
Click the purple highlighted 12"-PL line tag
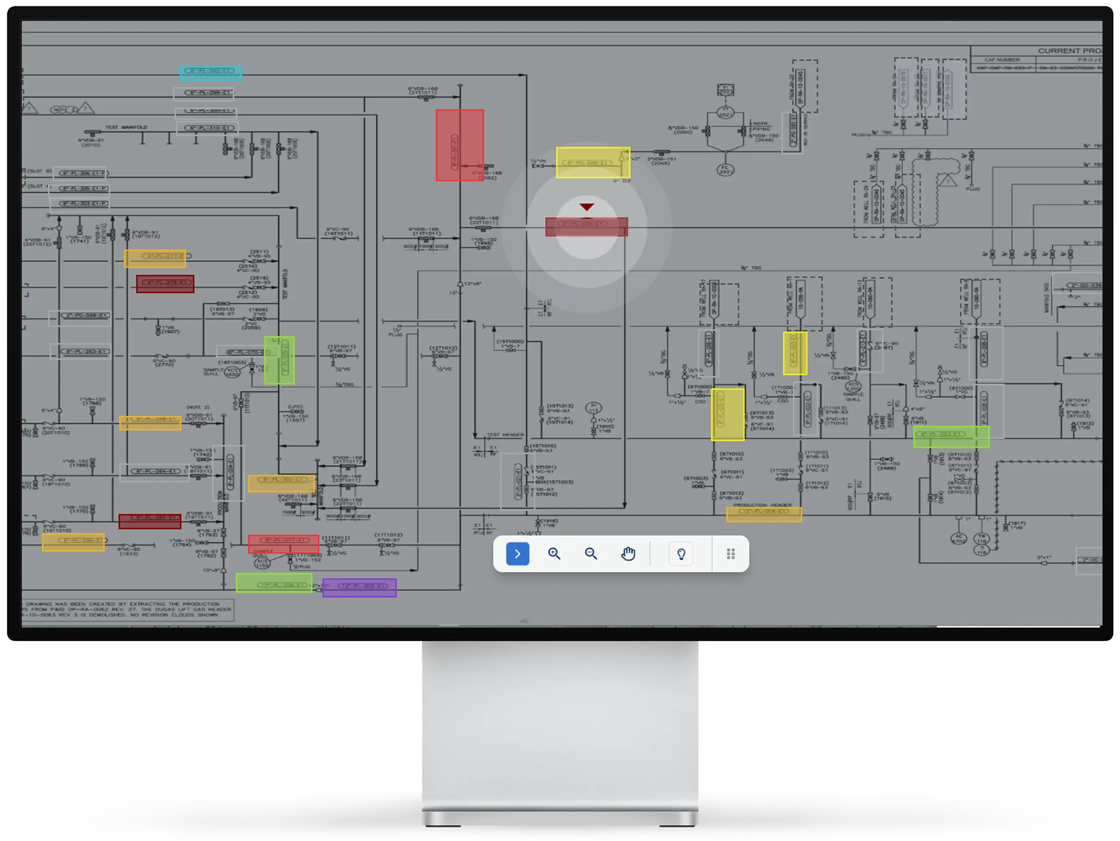click(359, 587)
